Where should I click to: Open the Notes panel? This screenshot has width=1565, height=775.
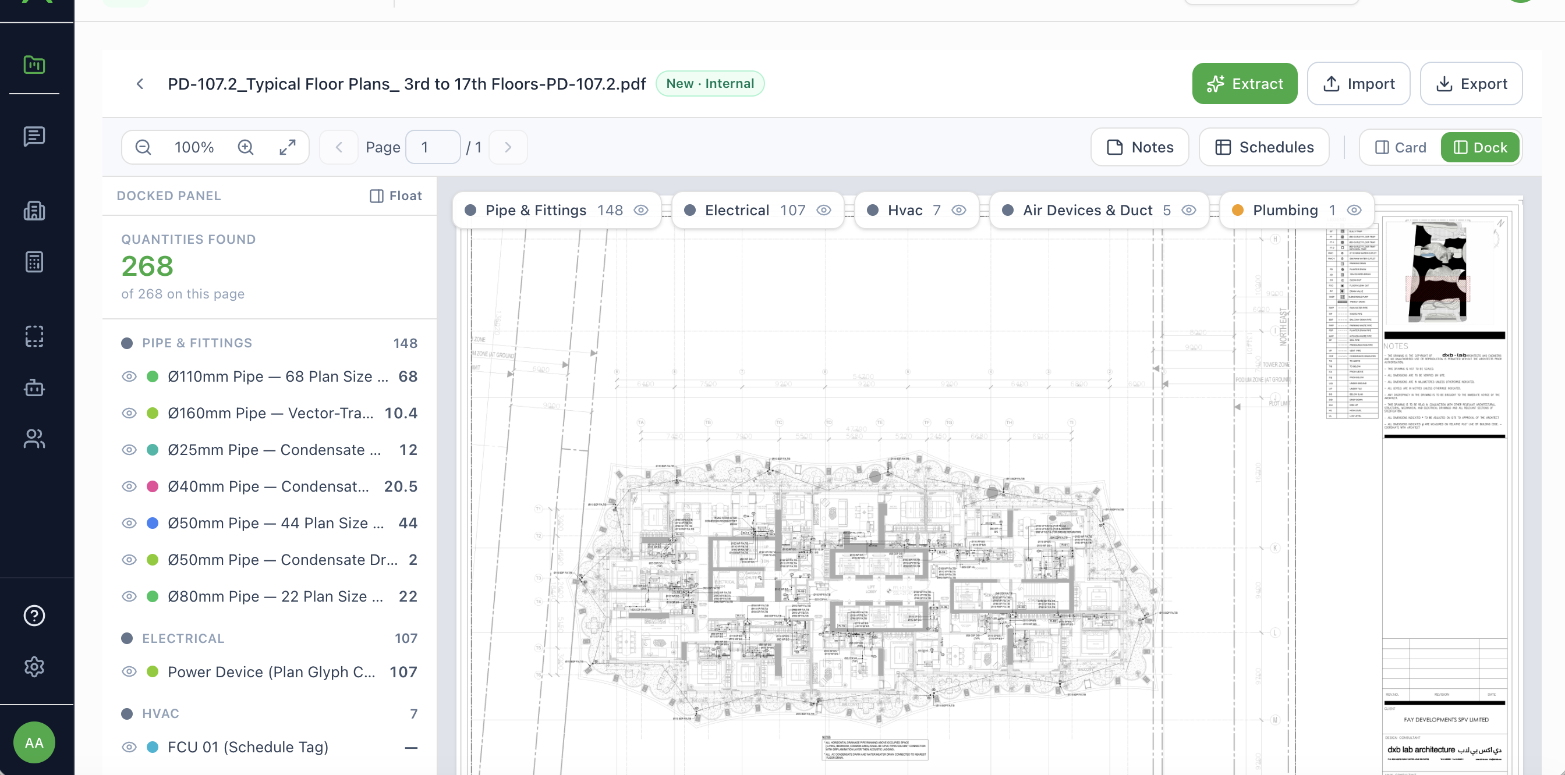pos(1140,147)
